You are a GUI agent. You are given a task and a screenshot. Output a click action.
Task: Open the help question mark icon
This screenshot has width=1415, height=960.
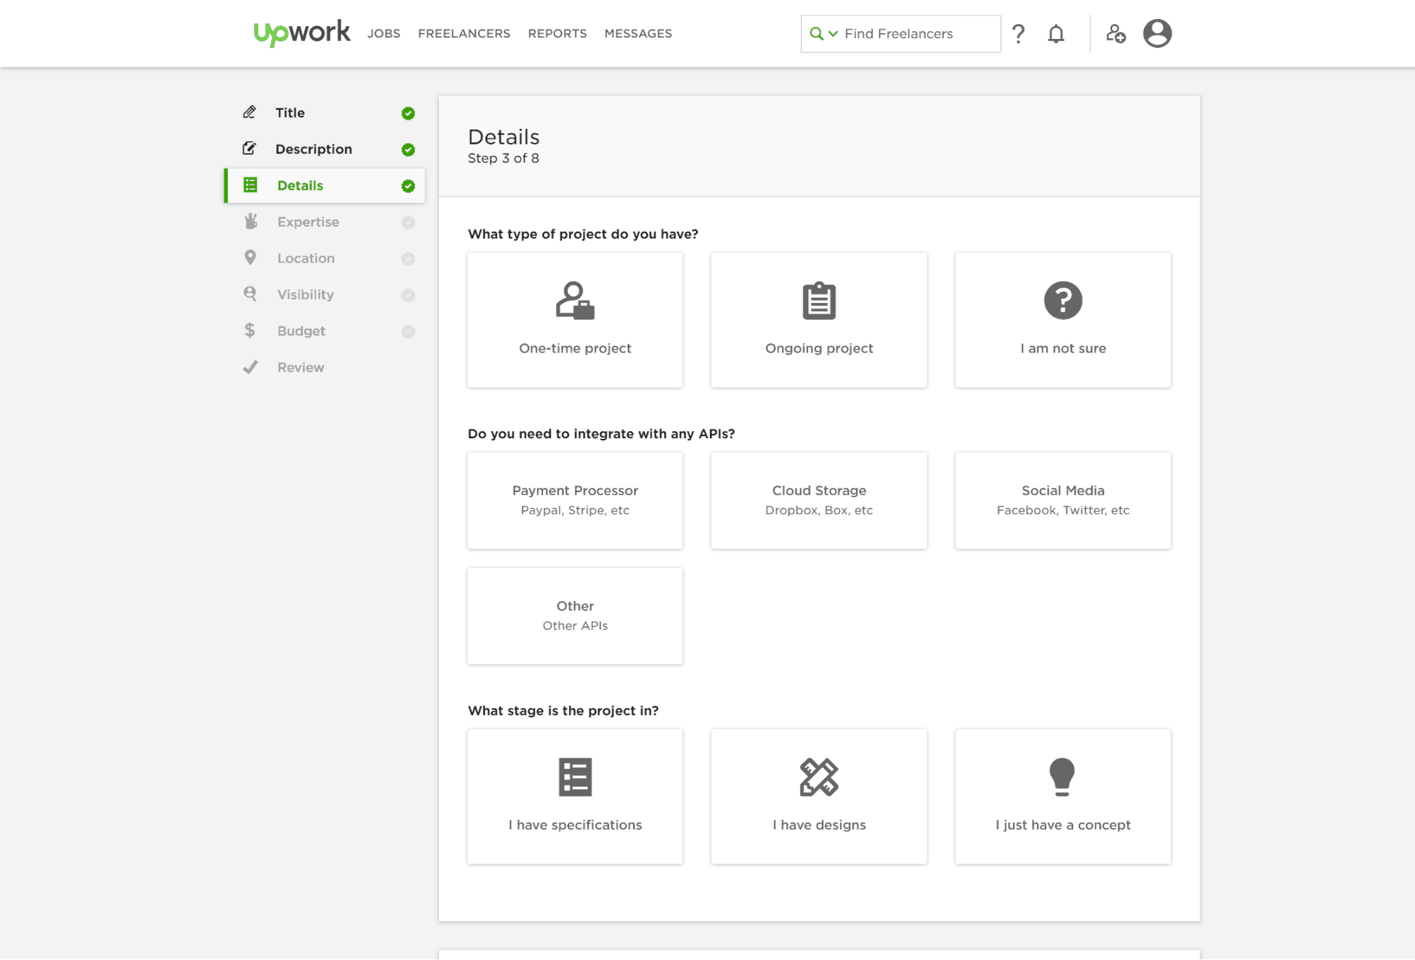(1018, 33)
